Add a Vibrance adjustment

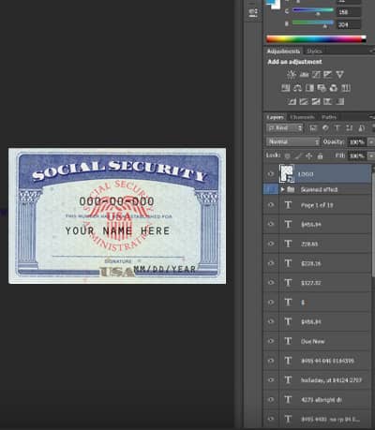tap(339, 74)
